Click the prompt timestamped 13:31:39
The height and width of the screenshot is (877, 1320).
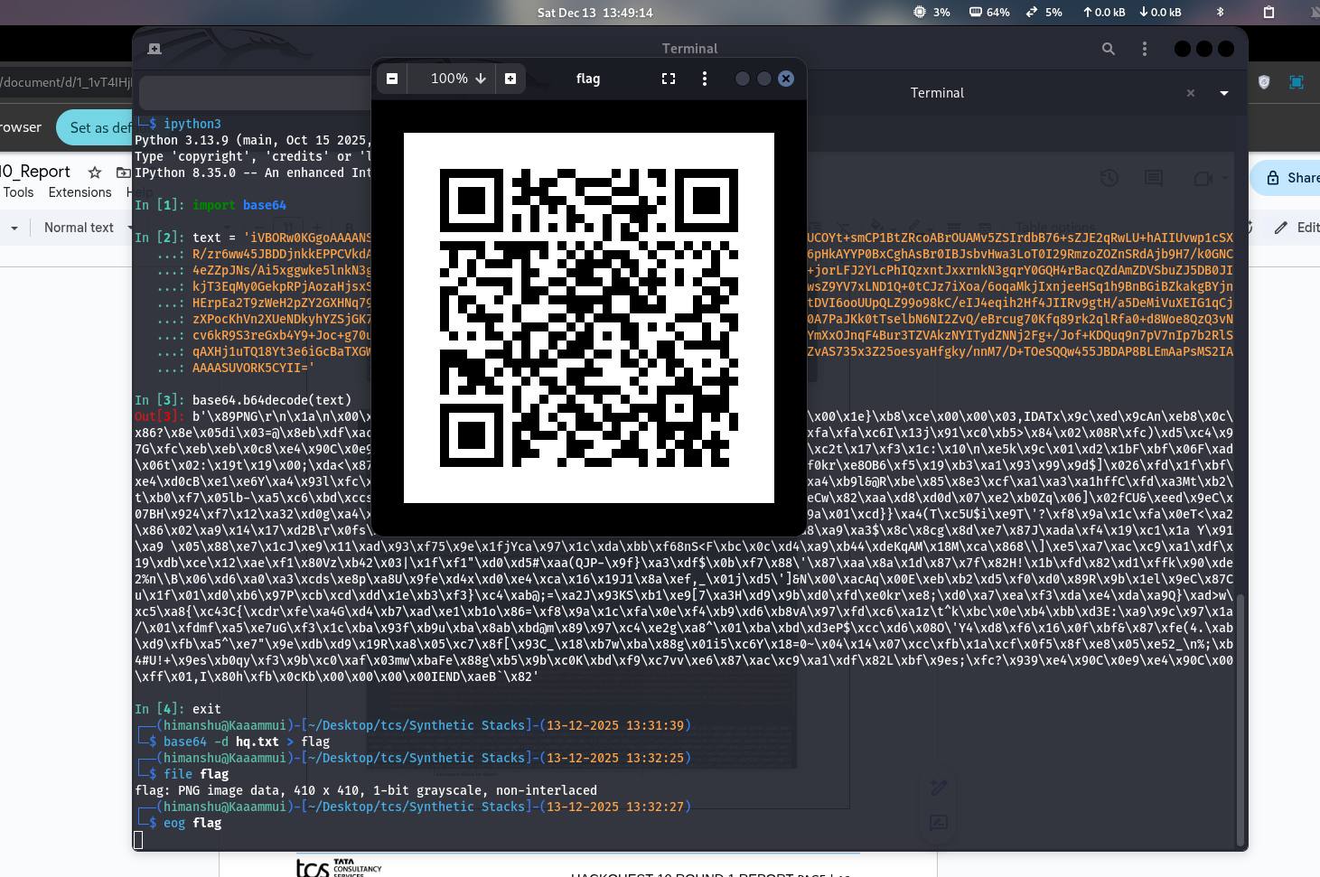point(414,725)
